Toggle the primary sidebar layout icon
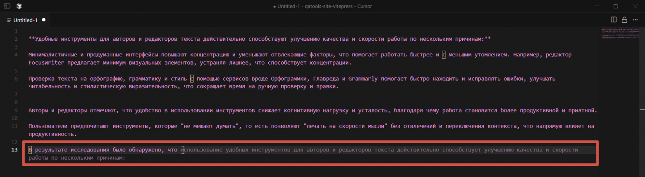The height and width of the screenshot is (177, 645). 7,6
